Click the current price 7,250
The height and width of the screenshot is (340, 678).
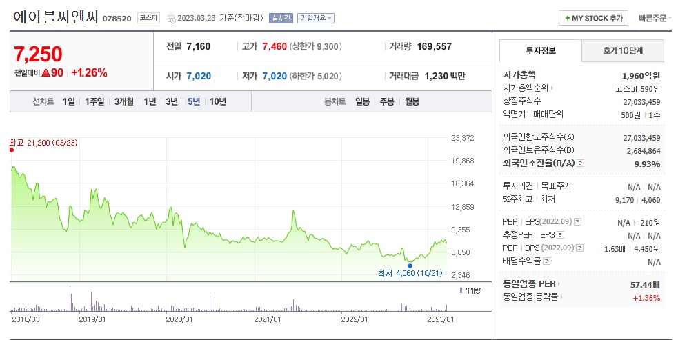(38, 54)
